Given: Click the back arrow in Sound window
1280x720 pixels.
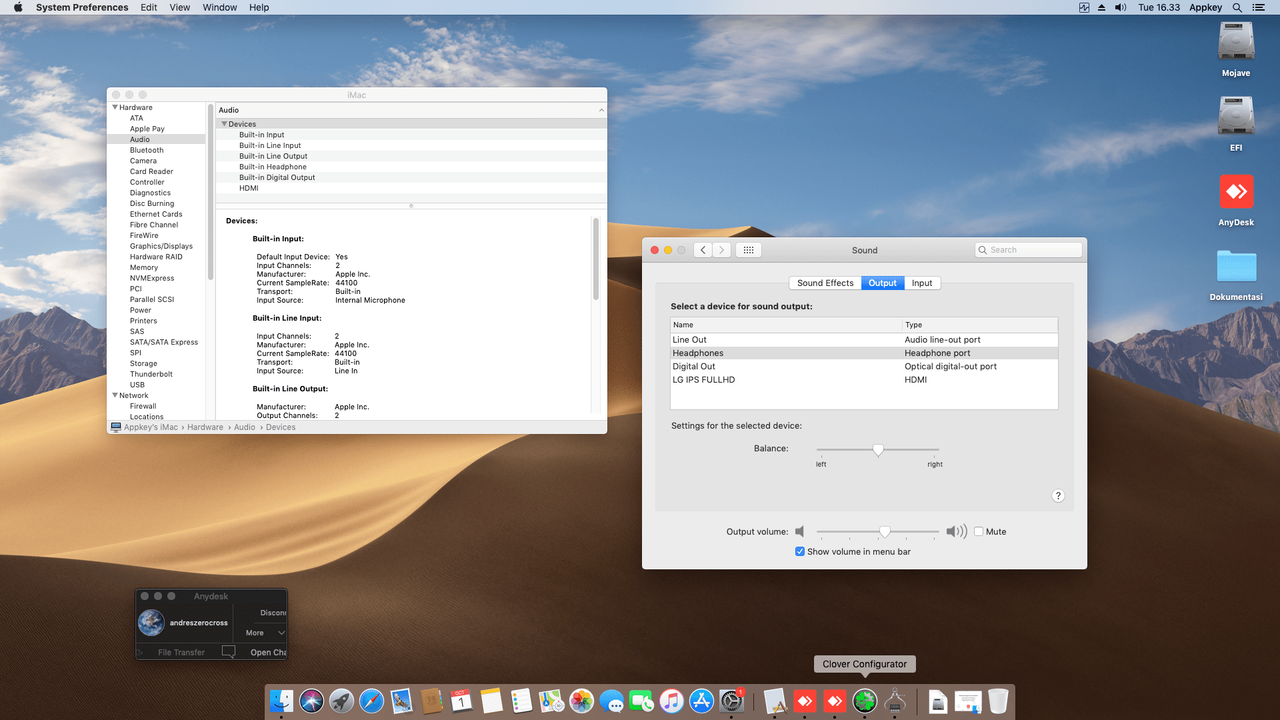Looking at the screenshot, I should [x=703, y=250].
